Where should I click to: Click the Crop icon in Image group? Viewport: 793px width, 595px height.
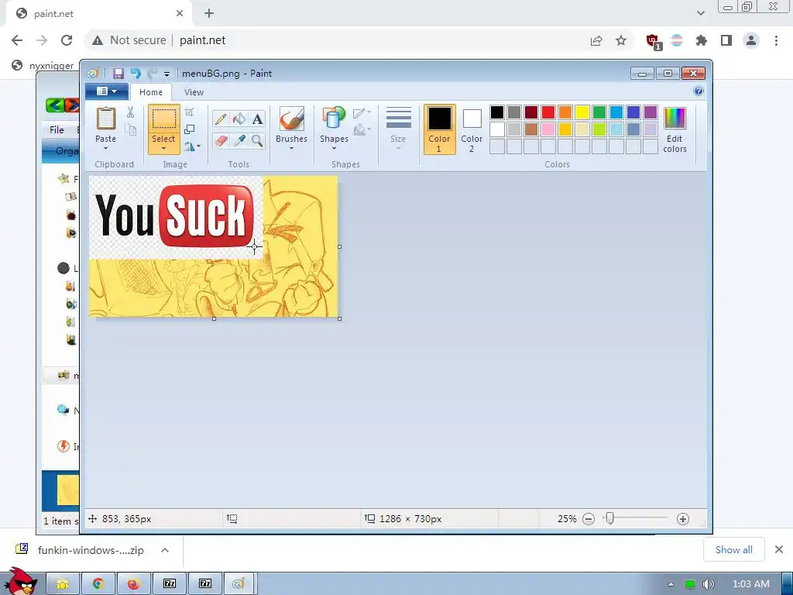click(190, 112)
